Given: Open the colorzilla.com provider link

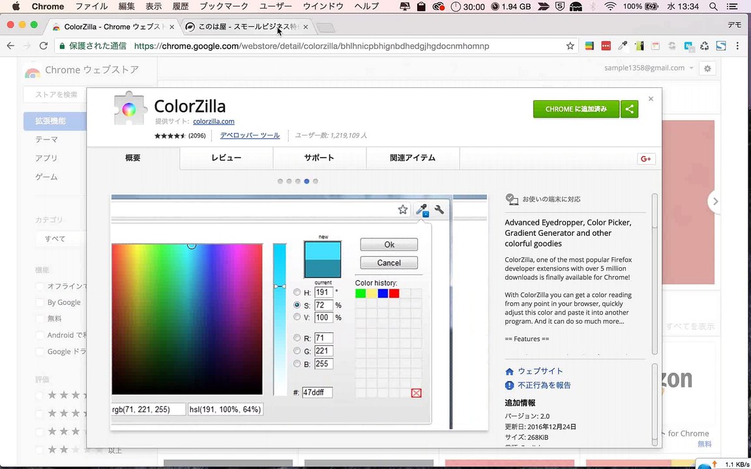Looking at the screenshot, I should point(214,122).
